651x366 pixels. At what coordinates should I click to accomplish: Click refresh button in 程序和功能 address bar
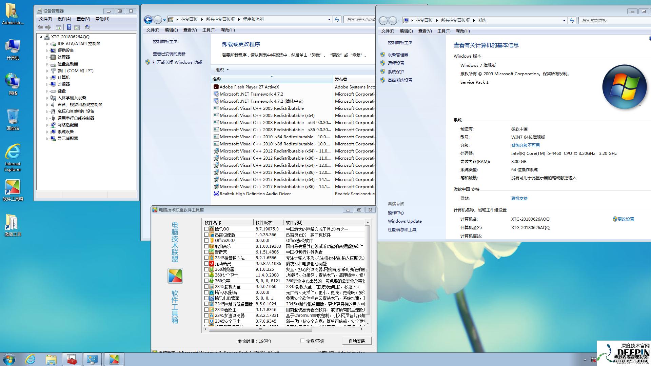click(337, 20)
